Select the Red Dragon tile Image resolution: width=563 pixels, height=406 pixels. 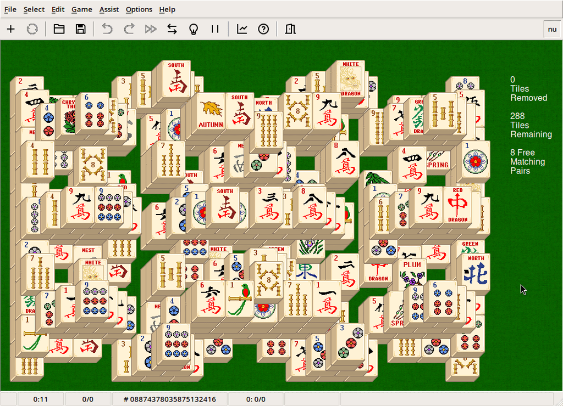pyautogui.click(x=457, y=206)
